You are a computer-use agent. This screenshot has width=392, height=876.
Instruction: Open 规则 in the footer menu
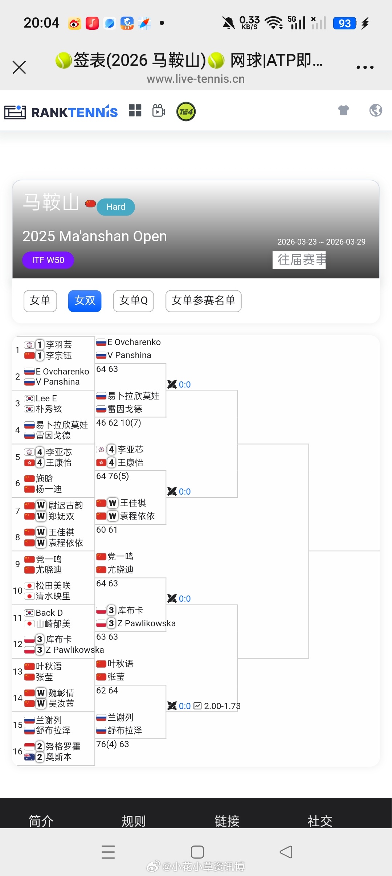[133, 820]
